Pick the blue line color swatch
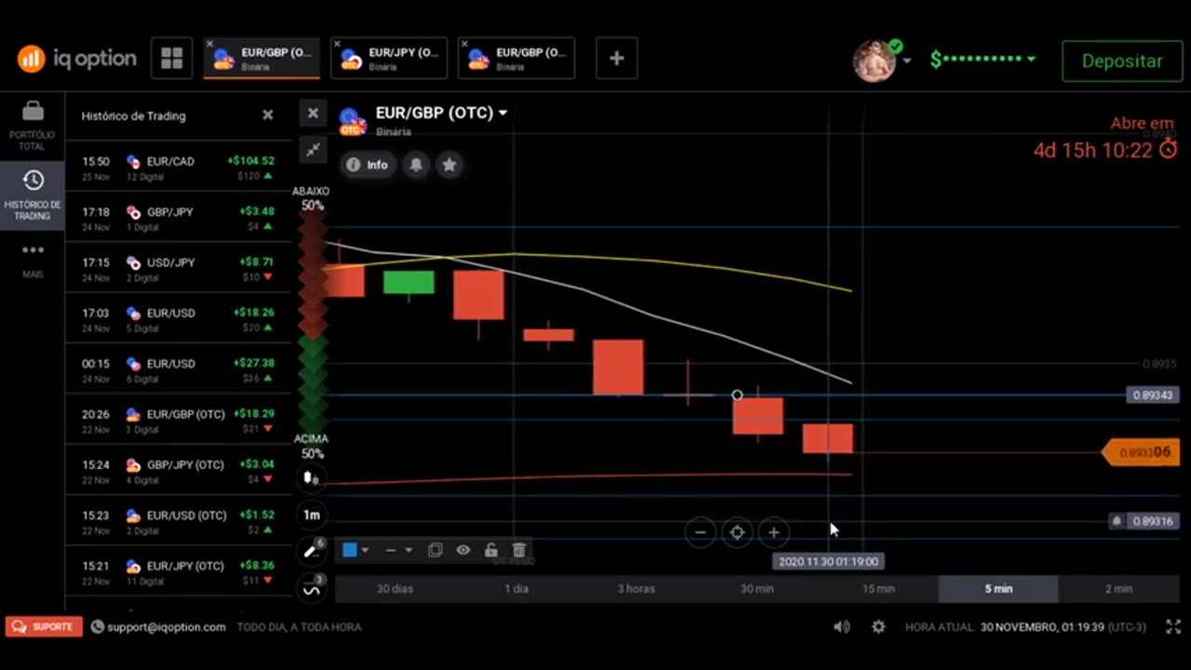Image resolution: width=1191 pixels, height=670 pixels. (350, 550)
